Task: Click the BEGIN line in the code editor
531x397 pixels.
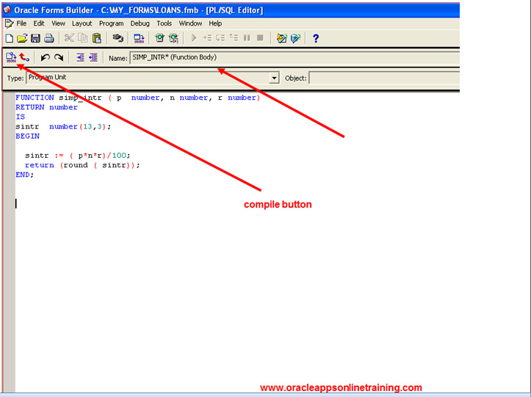Action: pyautogui.click(x=28, y=136)
